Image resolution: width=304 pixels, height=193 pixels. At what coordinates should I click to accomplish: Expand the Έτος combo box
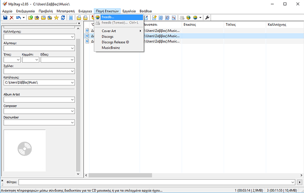click(x=18, y=60)
